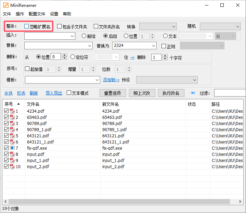Click the exe file icon for fix-qdf.exe

coord(12,148)
